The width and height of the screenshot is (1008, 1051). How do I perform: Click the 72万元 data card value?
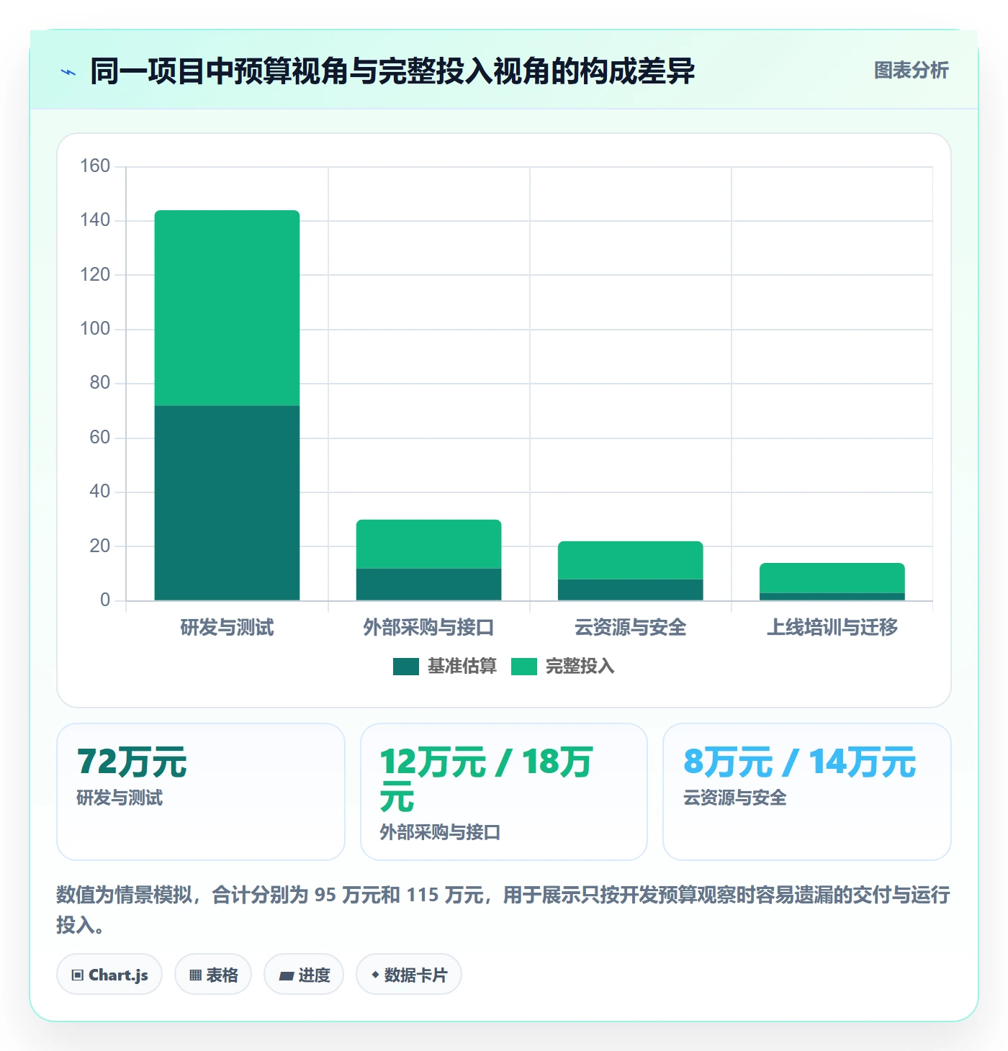point(132,762)
